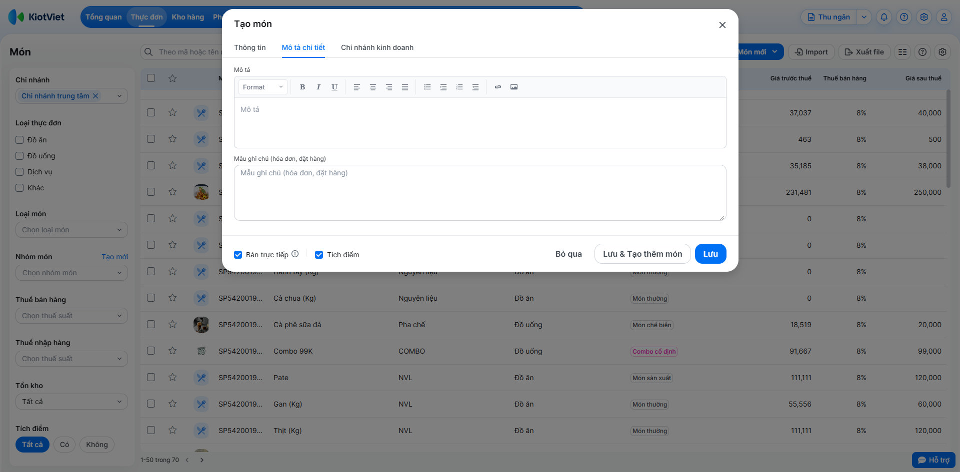
Task: Select the Mô tả chi tiết tab
Action: (303, 47)
